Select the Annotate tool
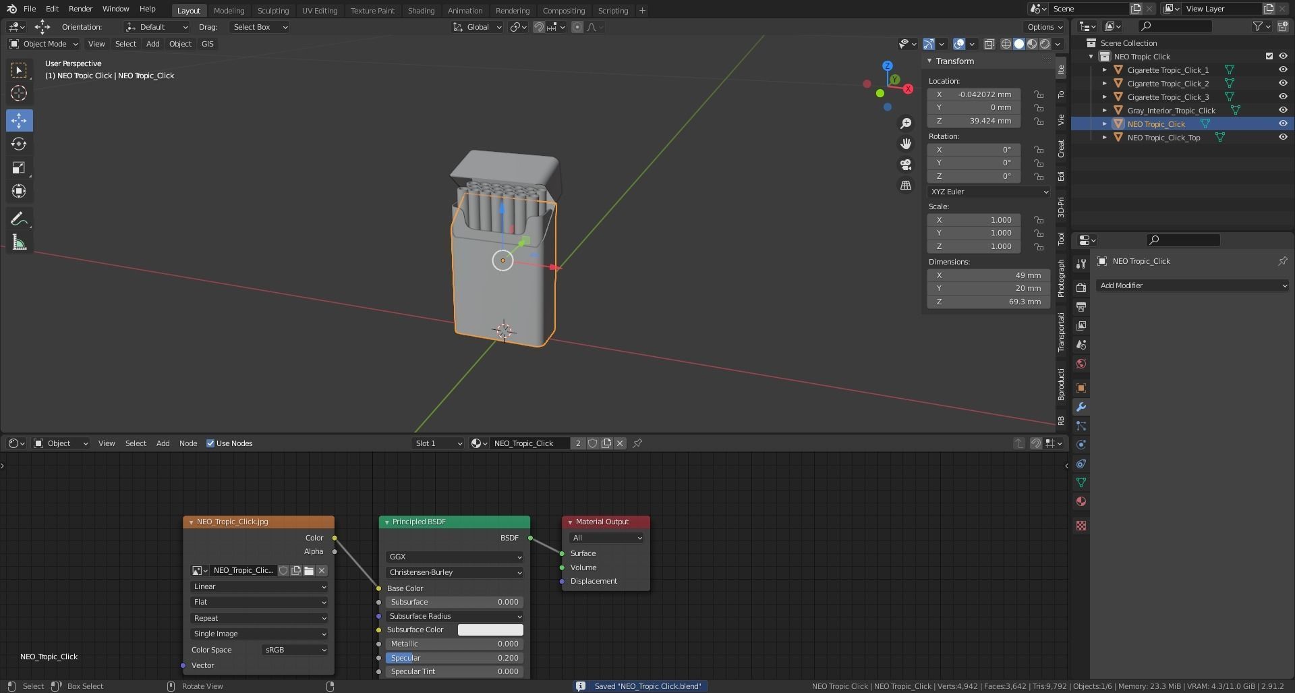The image size is (1295, 693). (x=19, y=219)
